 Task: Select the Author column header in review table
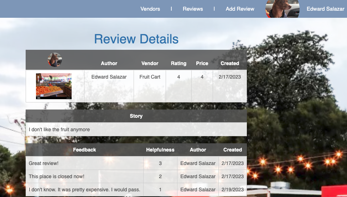click(109, 63)
